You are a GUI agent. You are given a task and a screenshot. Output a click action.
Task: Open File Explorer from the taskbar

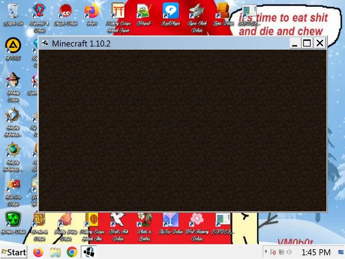click(x=55, y=252)
